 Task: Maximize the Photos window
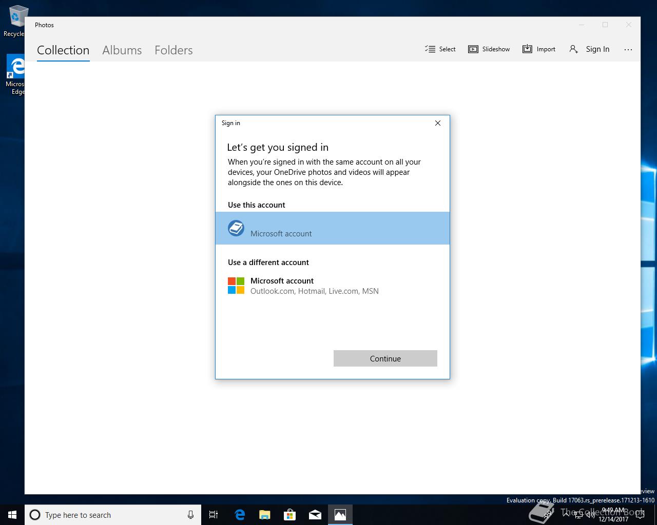coord(605,25)
